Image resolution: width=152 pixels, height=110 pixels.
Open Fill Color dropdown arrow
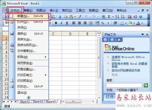pyautogui.click(x=134, y=23)
